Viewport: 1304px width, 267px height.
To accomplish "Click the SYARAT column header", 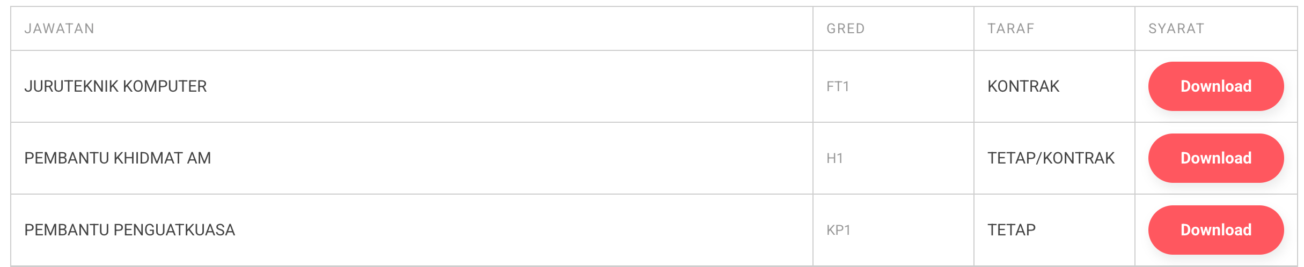I will pos(1176,28).
